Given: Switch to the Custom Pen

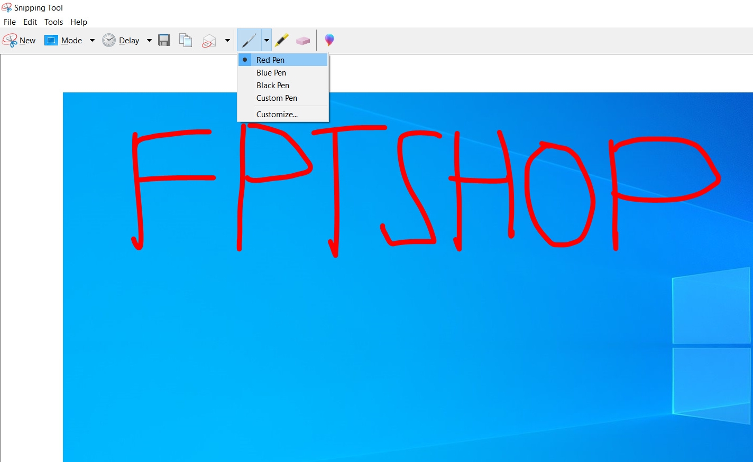Looking at the screenshot, I should tap(277, 98).
